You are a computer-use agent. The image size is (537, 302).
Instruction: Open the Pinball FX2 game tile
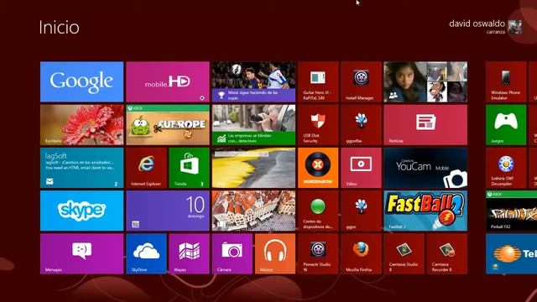tap(511, 211)
